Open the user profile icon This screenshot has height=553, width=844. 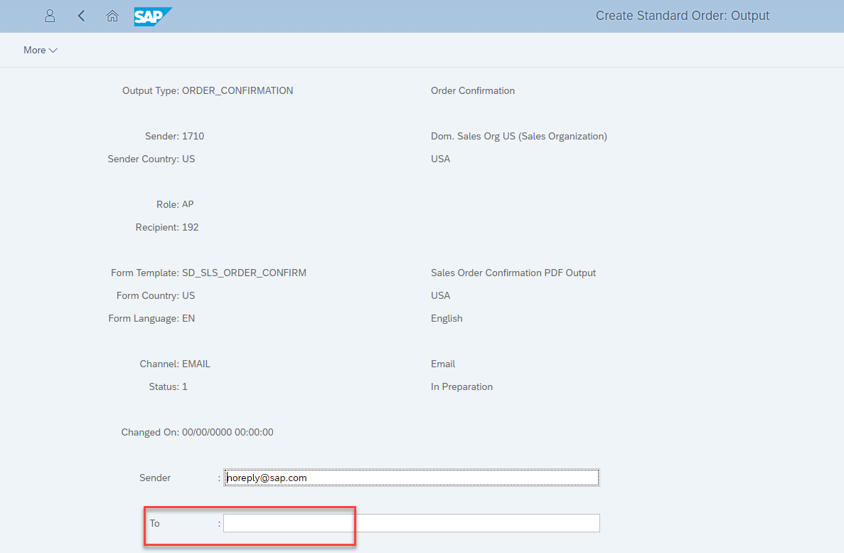(x=50, y=16)
